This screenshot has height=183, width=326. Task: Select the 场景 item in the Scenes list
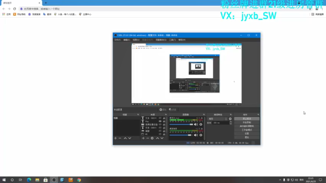(126, 118)
